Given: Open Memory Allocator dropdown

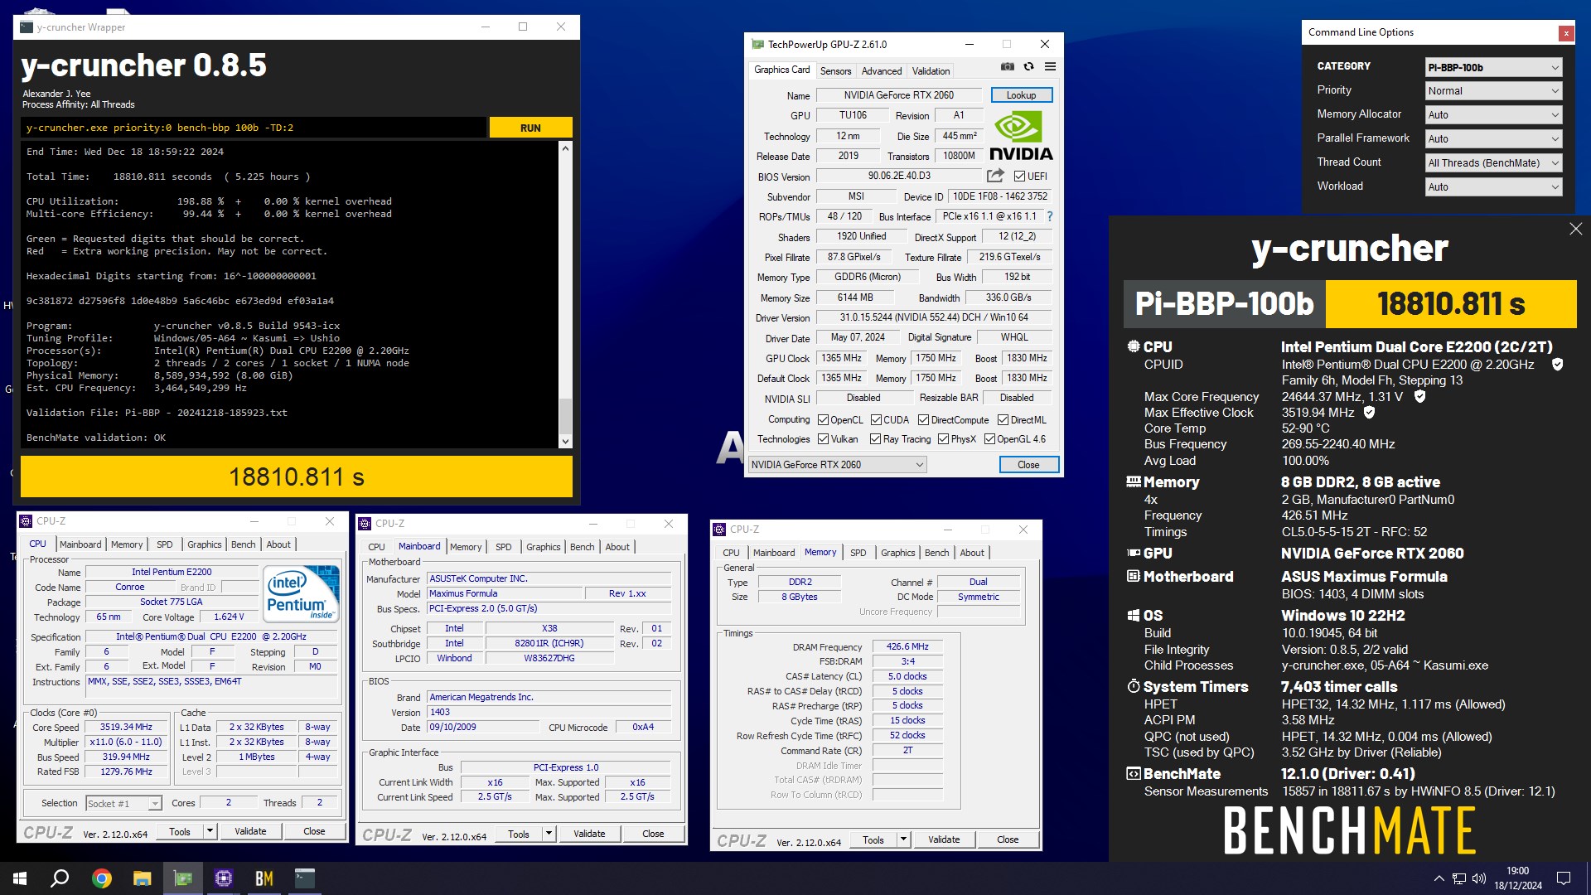Looking at the screenshot, I should (x=1493, y=115).
